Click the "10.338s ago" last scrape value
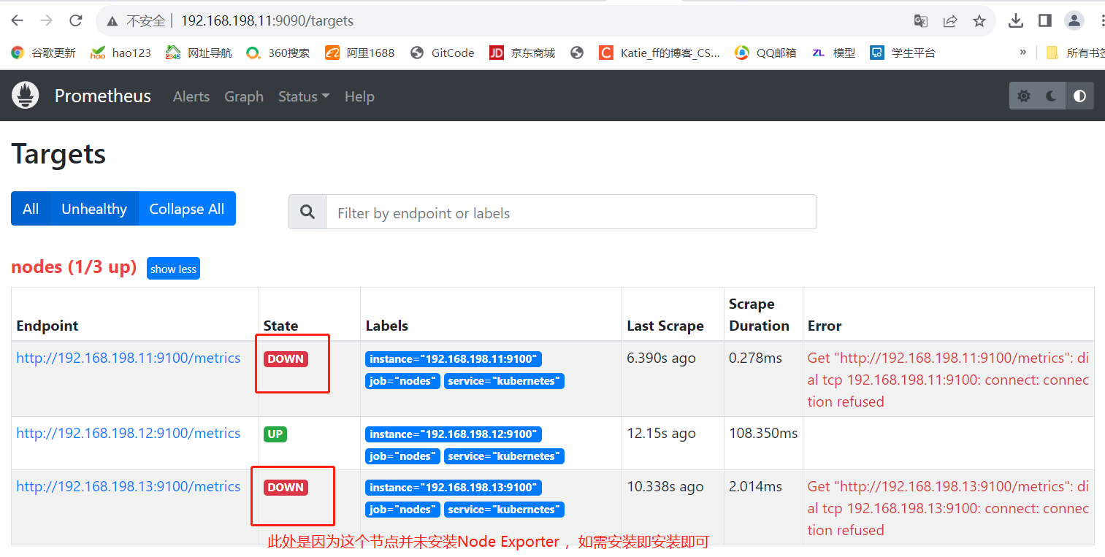The height and width of the screenshot is (557, 1105). [665, 486]
